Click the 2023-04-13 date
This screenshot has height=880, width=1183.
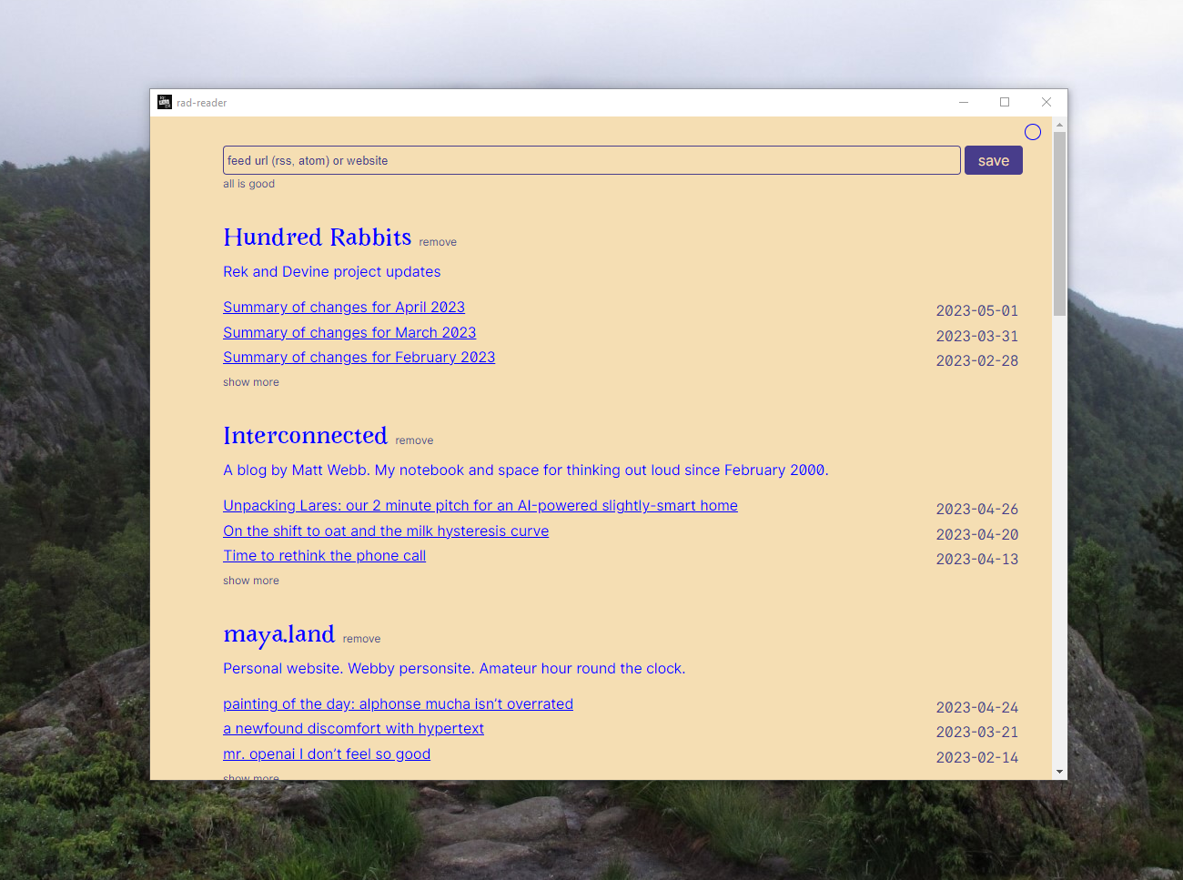pyautogui.click(x=977, y=560)
